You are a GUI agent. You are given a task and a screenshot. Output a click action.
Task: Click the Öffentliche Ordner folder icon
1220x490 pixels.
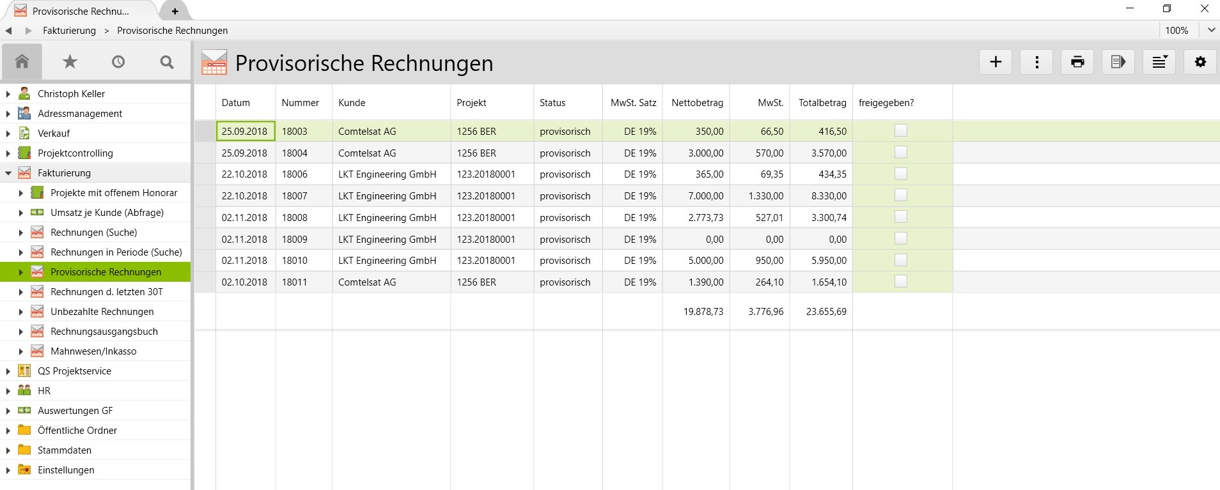(24, 430)
